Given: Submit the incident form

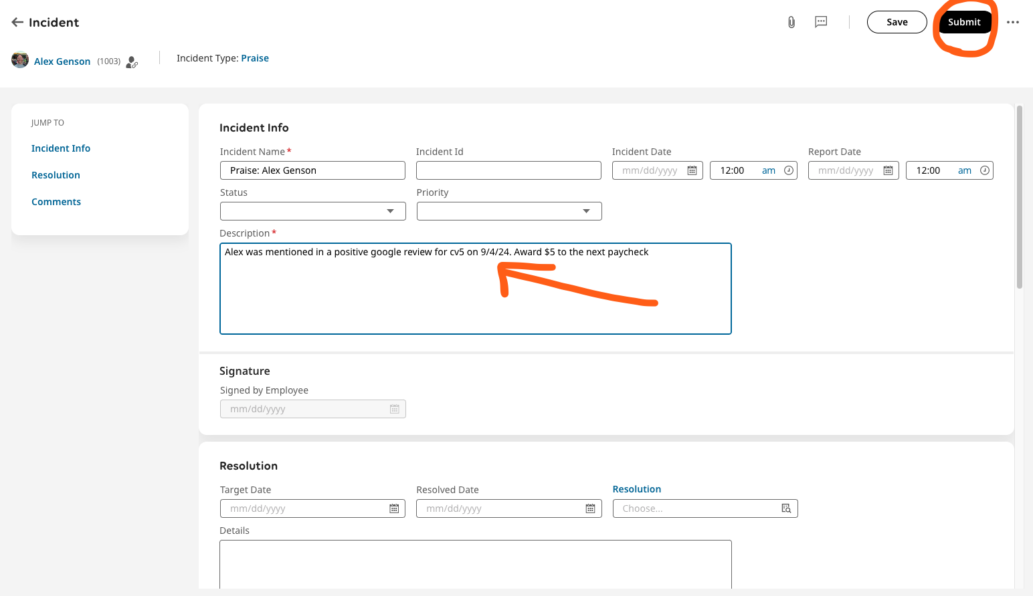Looking at the screenshot, I should click(964, 22).
